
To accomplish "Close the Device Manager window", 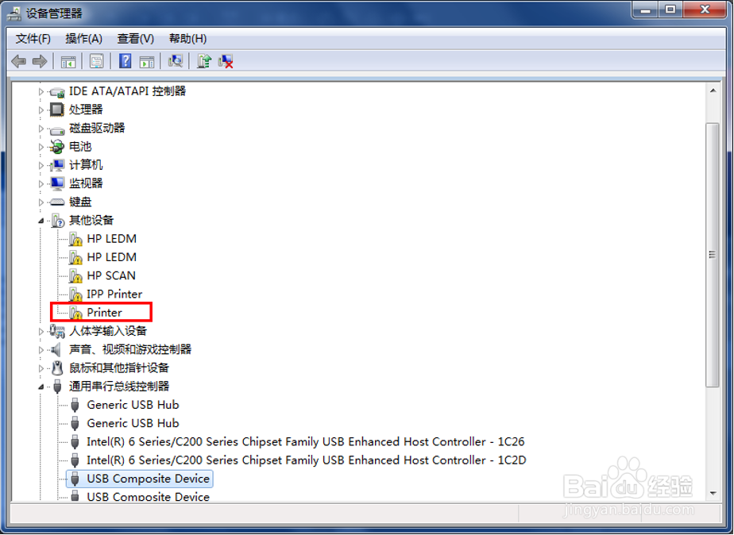I will pos(705,10).
